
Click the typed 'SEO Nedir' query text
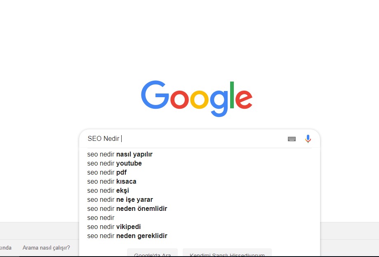click(x=103, y=139)
